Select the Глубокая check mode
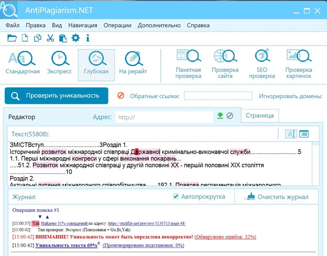Image resolution: width=327 pixels, height=256 pixels. click(x=96, y=65)
